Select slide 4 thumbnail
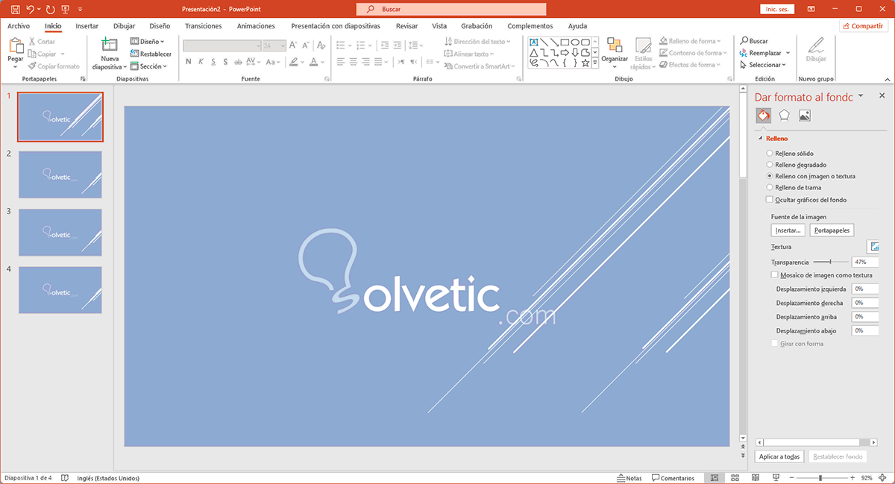This screenshot has height=484, width=895. [60, 290]
